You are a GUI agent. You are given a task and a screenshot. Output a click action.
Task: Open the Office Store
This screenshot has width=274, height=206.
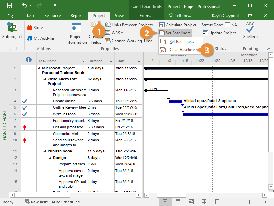point(35,28)
